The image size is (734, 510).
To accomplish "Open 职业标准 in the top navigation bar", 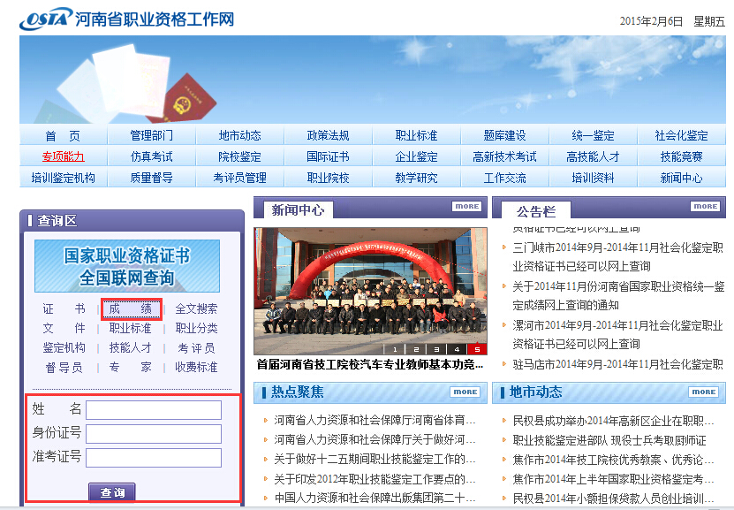I will point(417,136).
